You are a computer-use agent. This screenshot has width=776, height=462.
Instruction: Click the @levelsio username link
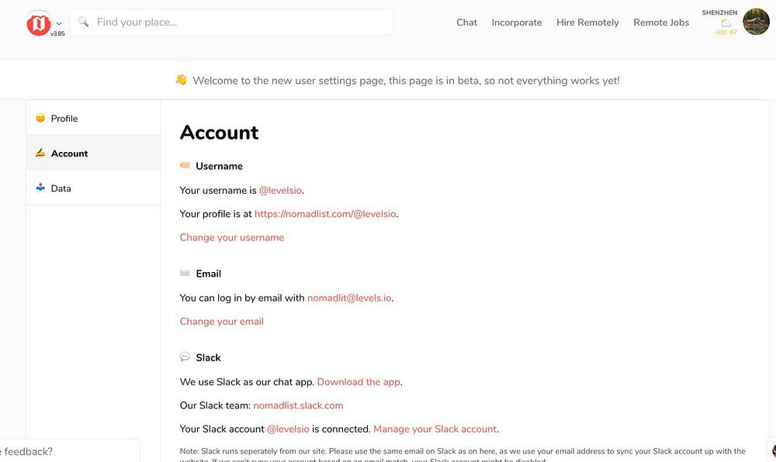click(x=281, y=190)
